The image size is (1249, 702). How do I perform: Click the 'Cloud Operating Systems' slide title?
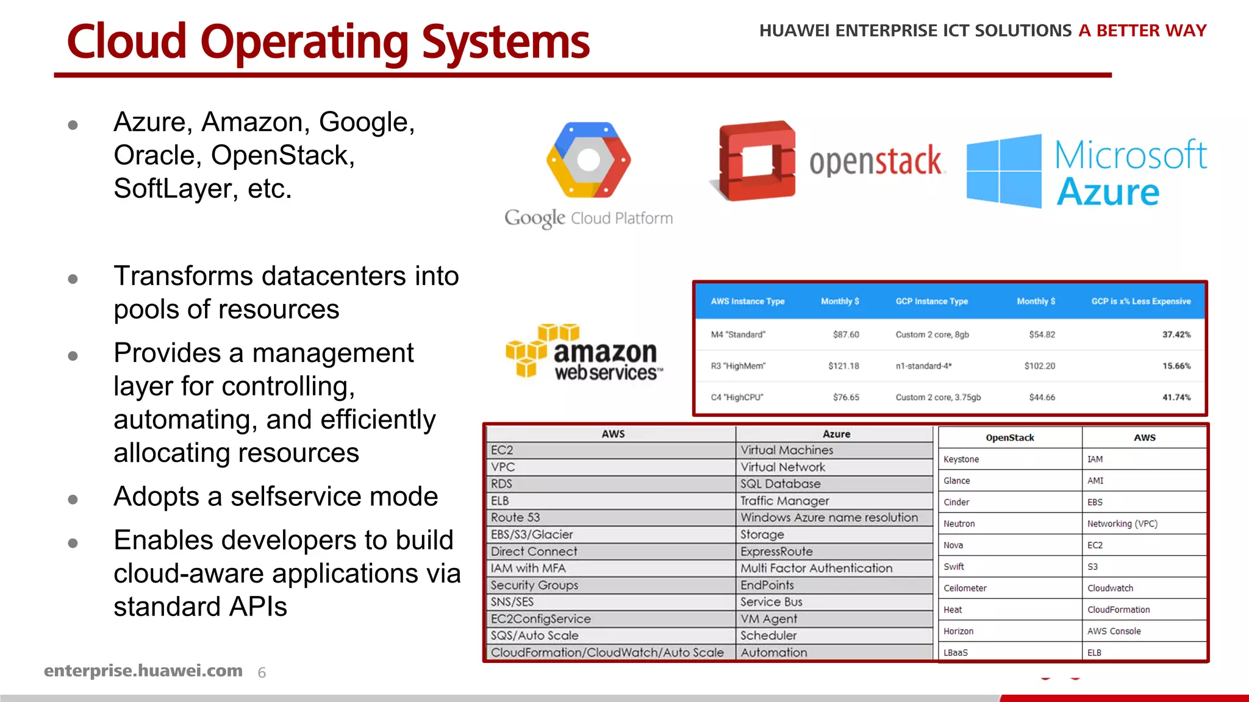tap(328, 42)
